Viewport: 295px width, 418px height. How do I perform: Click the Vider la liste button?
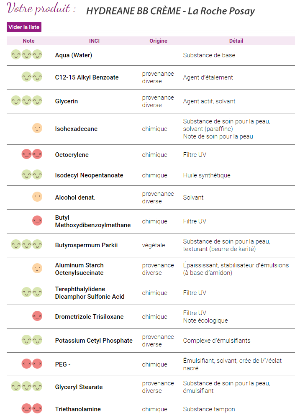tap(24, 27)
